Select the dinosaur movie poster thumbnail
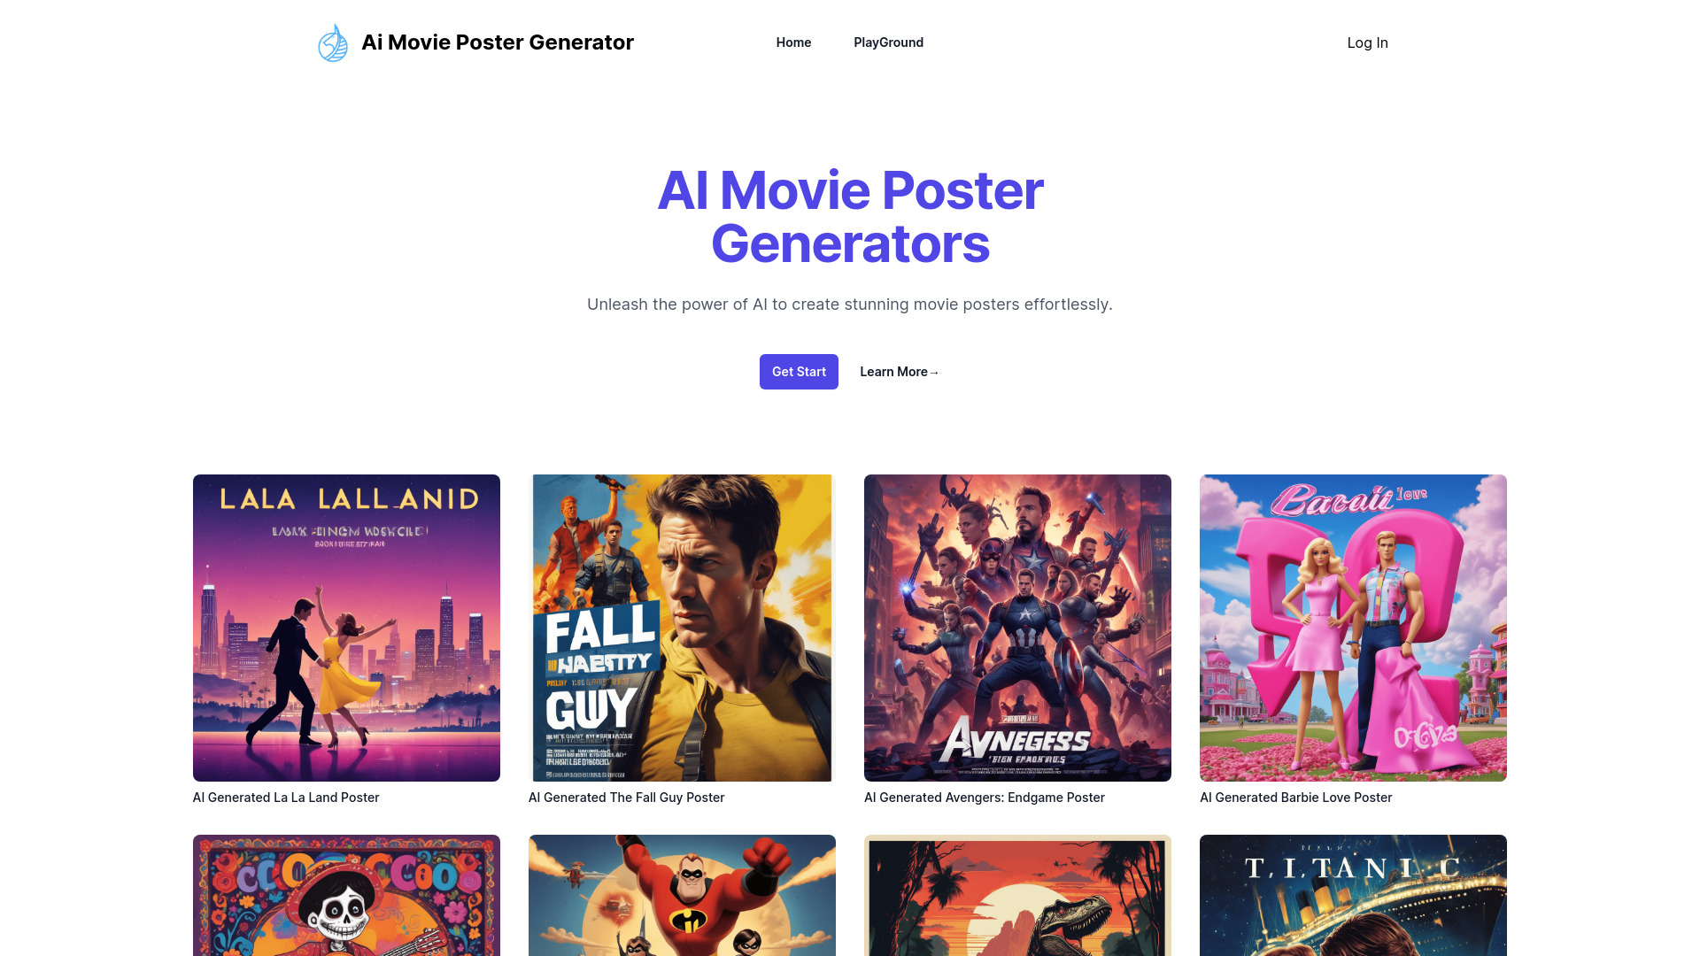This screenshot has width=1700, height=956. coord(1017,894)
